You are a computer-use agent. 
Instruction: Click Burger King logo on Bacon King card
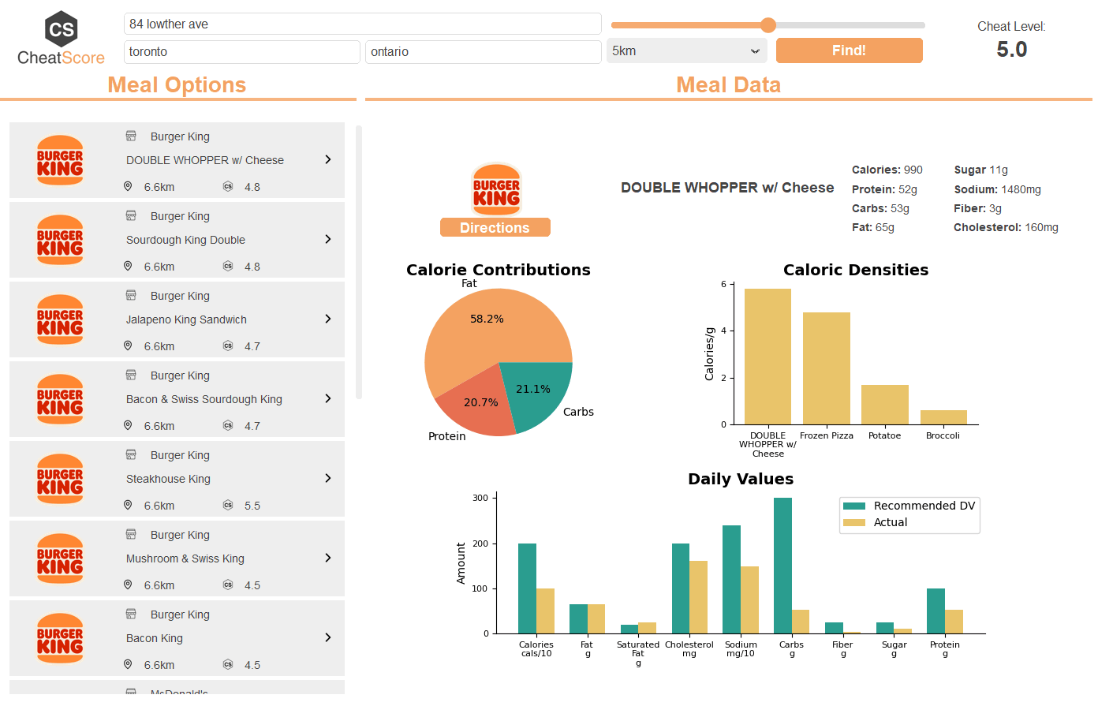(x=60, y=638)
